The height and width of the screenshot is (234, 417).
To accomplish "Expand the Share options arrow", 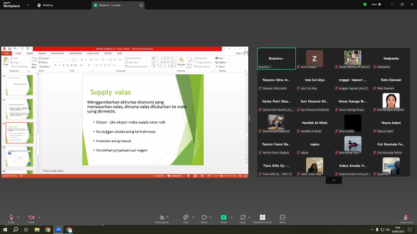I will click(231, 217).
